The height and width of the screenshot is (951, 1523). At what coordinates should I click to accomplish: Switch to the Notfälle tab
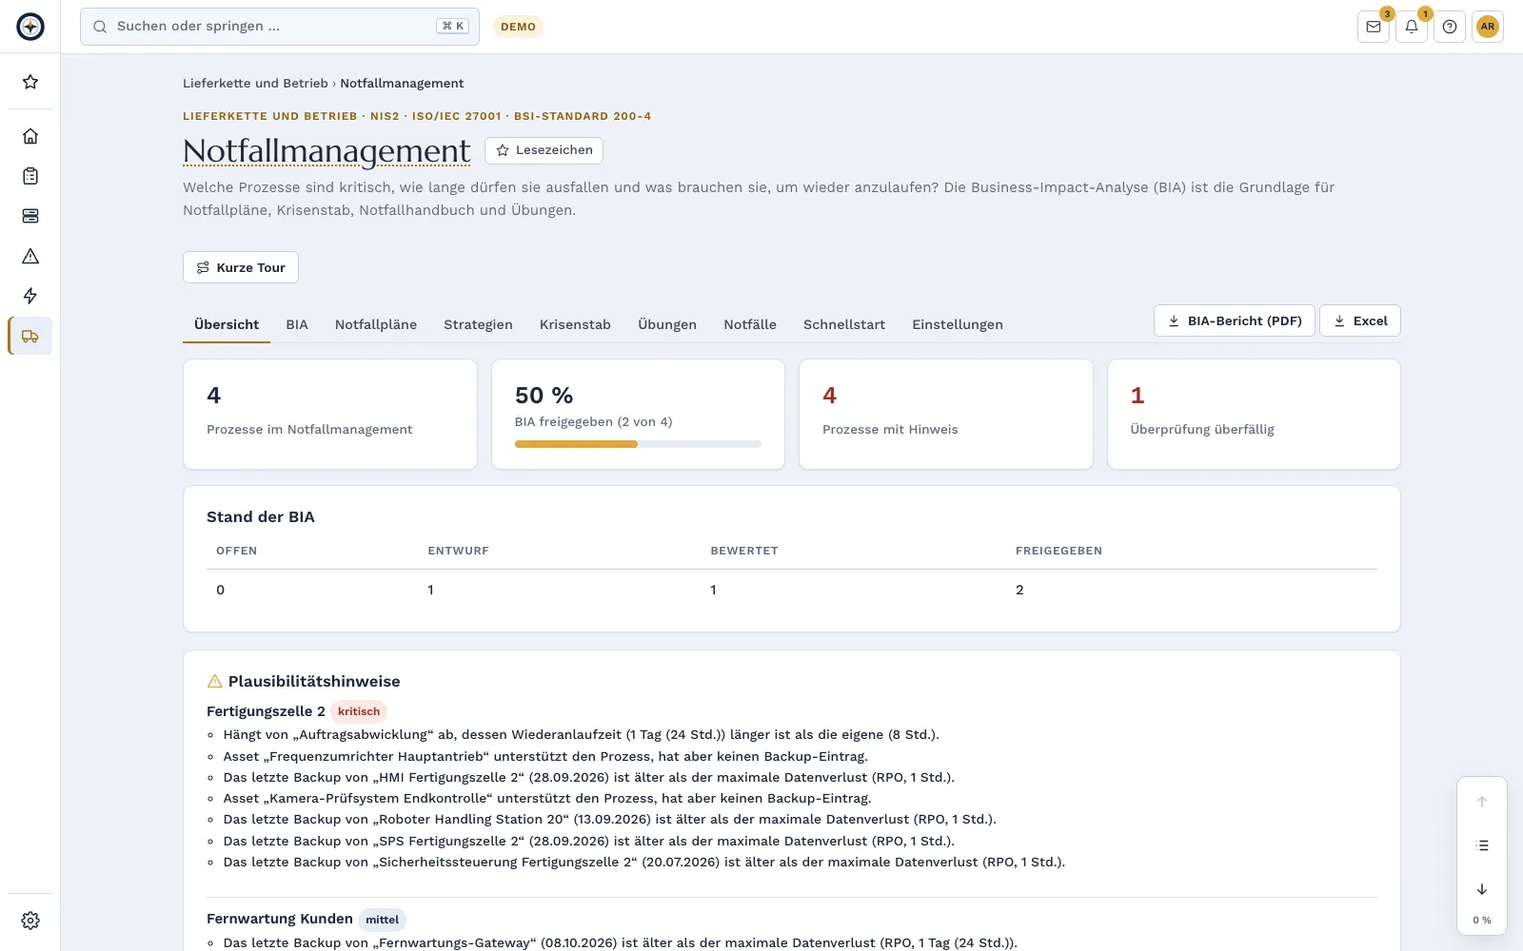pos(750,324)
